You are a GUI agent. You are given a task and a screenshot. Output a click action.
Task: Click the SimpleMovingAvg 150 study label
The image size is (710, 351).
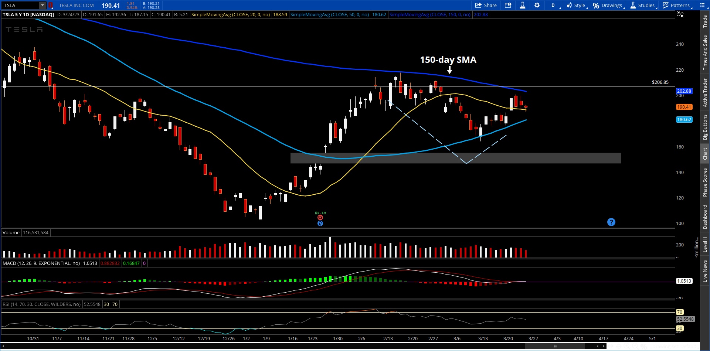click(430, 15)
